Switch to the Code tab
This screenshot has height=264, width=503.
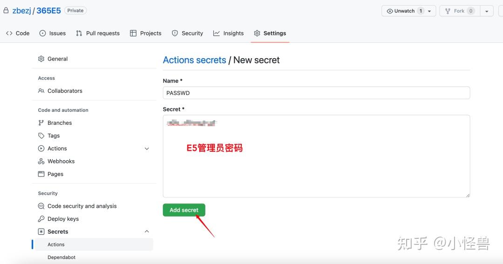18,34
